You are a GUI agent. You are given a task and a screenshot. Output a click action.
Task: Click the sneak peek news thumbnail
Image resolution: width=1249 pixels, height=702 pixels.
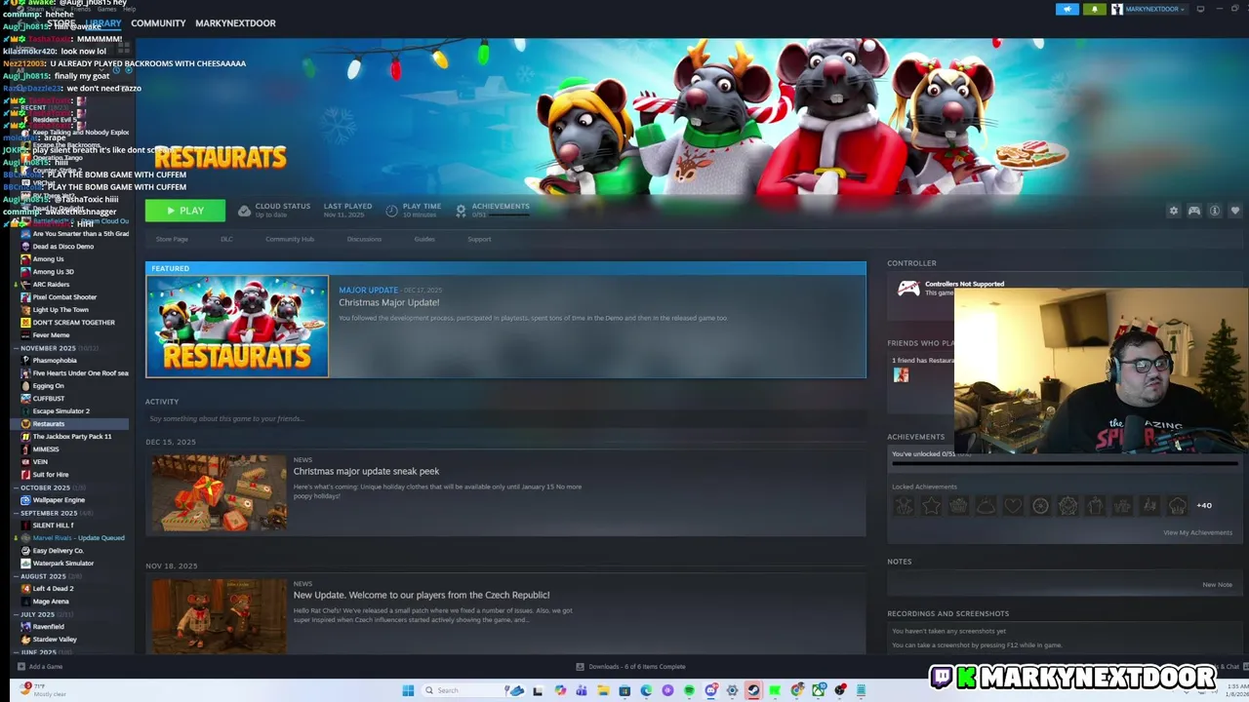[219, 493]
